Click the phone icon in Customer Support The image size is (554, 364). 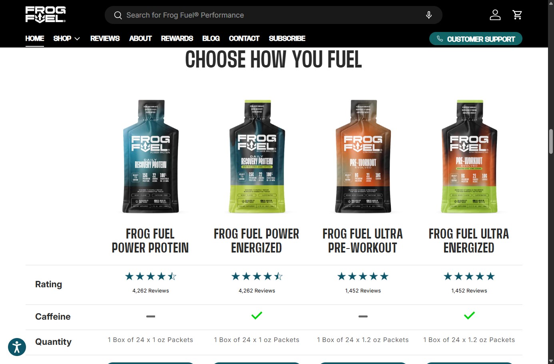click(440, 39)
